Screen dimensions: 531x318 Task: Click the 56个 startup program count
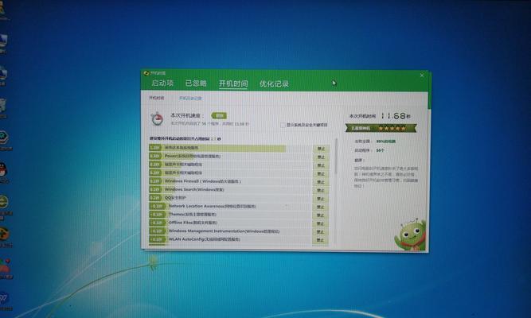click(x=380, y=150)
